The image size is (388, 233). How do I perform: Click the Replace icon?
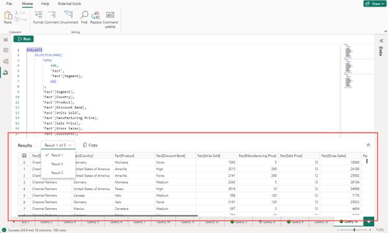pos(96,17)
